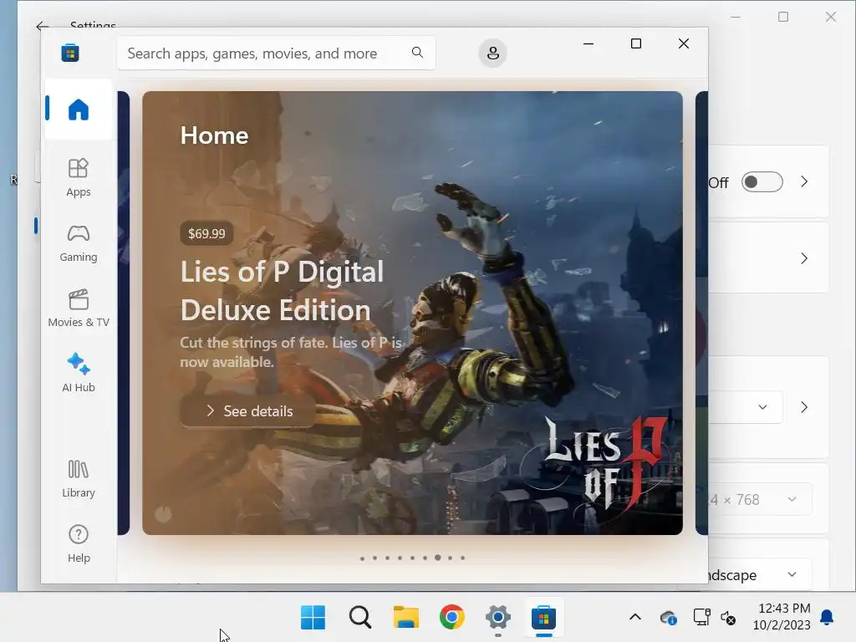
Task: Go back using the Settings back arrow
Action: [42, 26]
